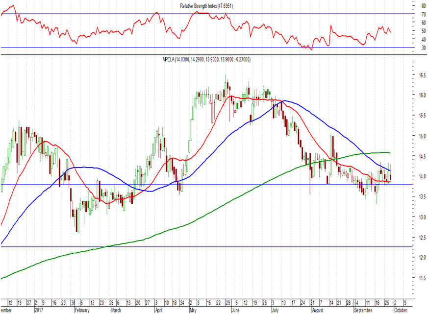Click the 16.0 price axis label
Viewport: 428px width, 314px height.
tap(422, 95)
